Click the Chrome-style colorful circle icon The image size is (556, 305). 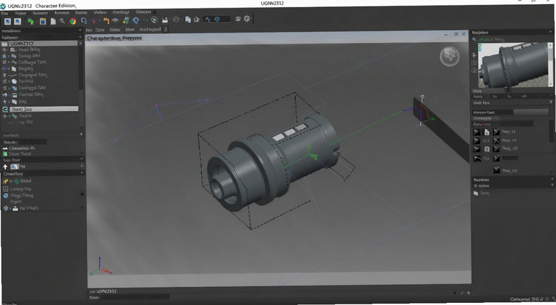(73, 21)
